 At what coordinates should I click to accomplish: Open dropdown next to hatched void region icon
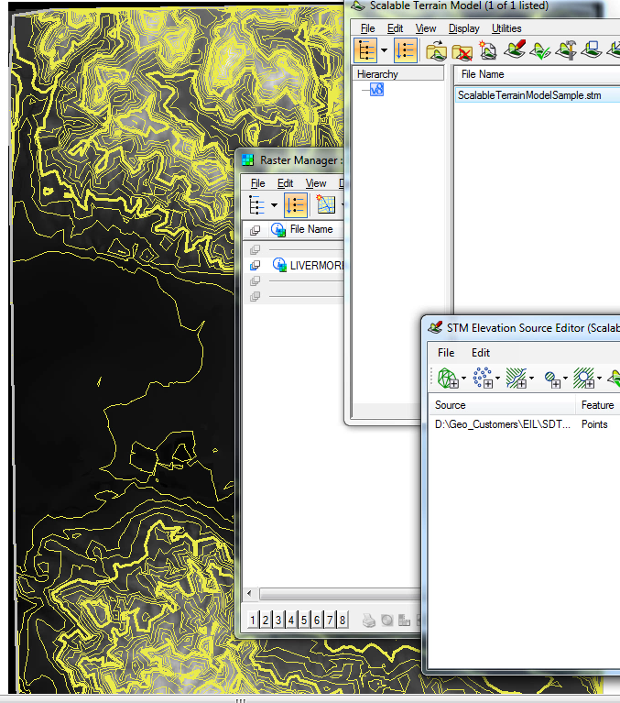pyautogui.click(x=599, y=378)
